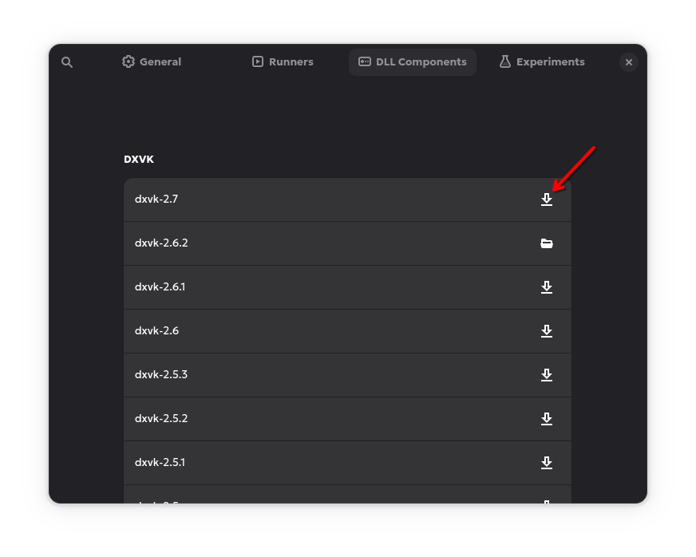Download the dxvk-2.5.2 component
This screenshot has height=557, width=696.
coord(547,419)
